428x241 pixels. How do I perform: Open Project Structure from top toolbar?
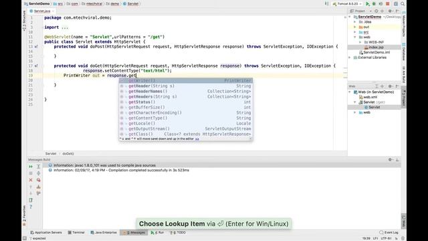395,4
